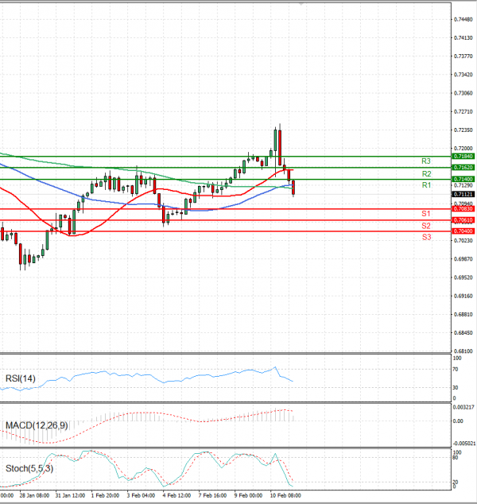The width and height of the screenshot is (477, 504).
Task: Select the red 0.70830 price tag
Action: [x=463, y=209]
